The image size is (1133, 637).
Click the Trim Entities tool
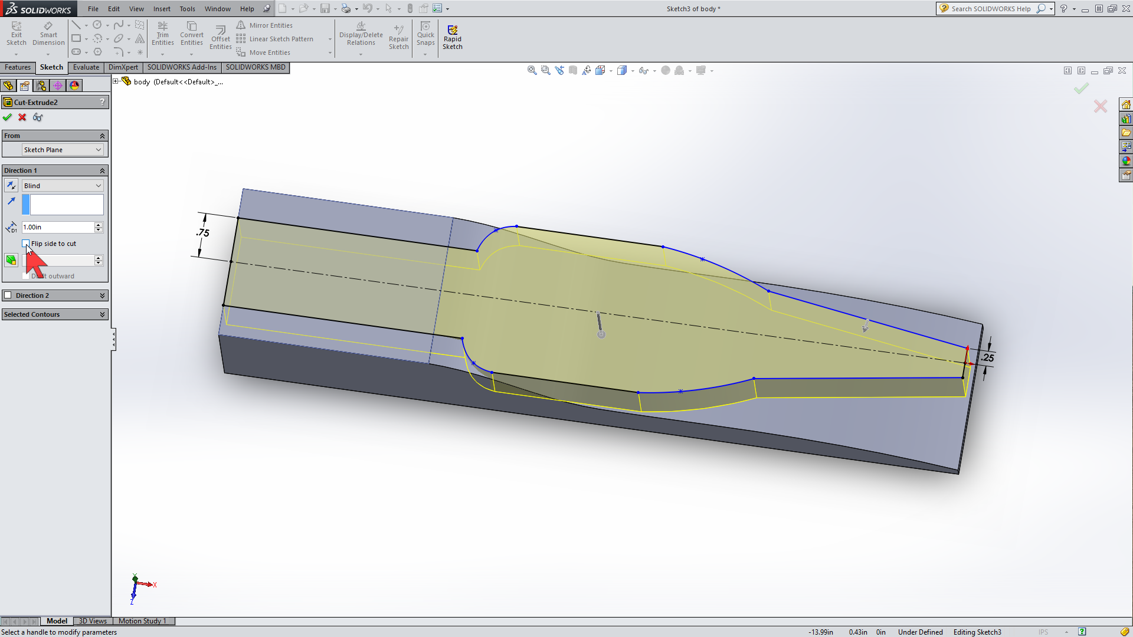coord(163,34)
